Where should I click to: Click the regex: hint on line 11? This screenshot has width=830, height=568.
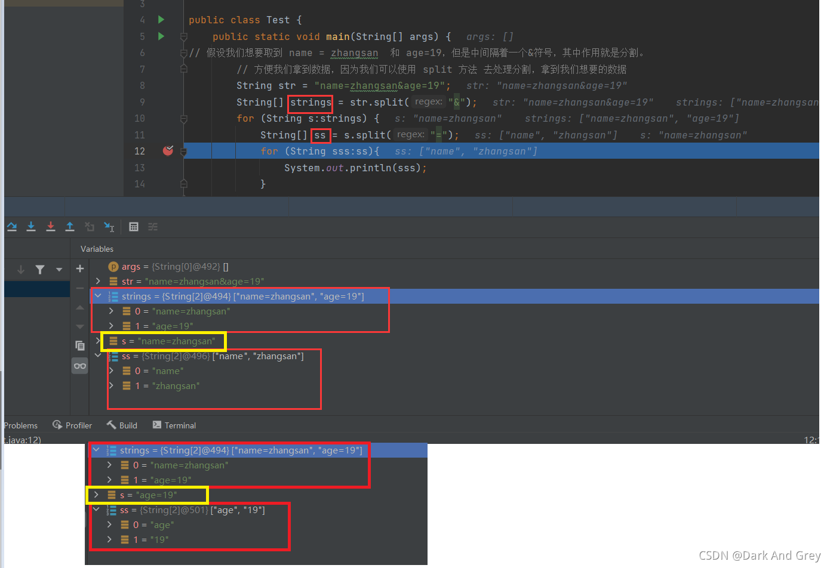tap(411, 135)
